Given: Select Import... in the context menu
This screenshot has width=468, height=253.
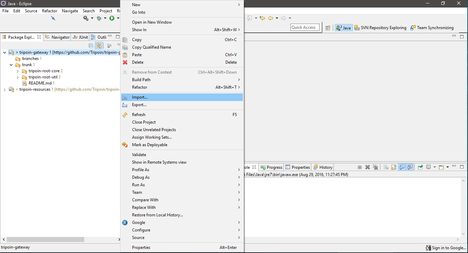Looking at the screenshot, I should (182, 97).
